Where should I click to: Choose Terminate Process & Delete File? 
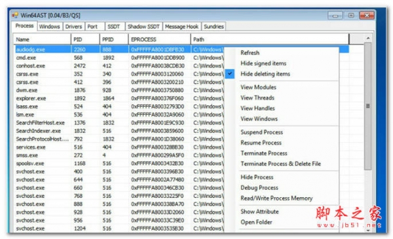pyautogui.click(x=281, y=164)
